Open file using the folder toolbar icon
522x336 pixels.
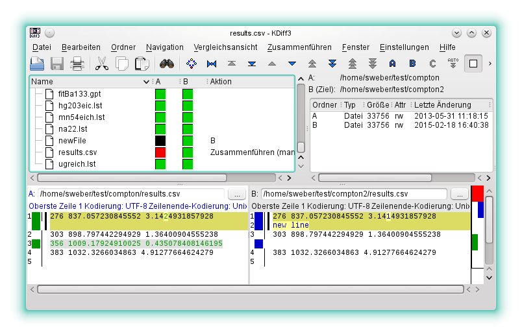(37, 64)
